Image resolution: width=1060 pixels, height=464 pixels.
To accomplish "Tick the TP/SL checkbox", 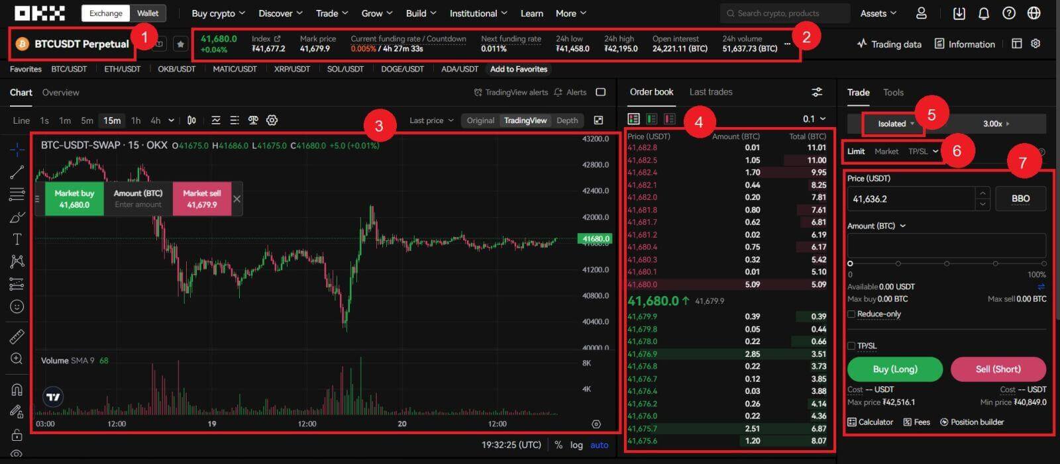I will pyautogui.click(x=851, y=346).
